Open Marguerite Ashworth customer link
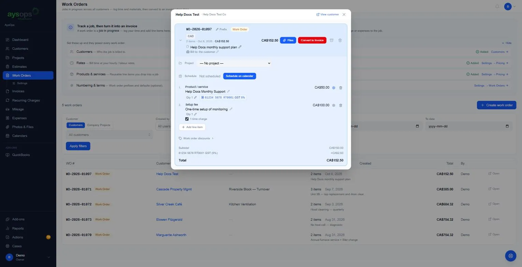The width and height of the screenshot is (522, 267). point(171,235)
